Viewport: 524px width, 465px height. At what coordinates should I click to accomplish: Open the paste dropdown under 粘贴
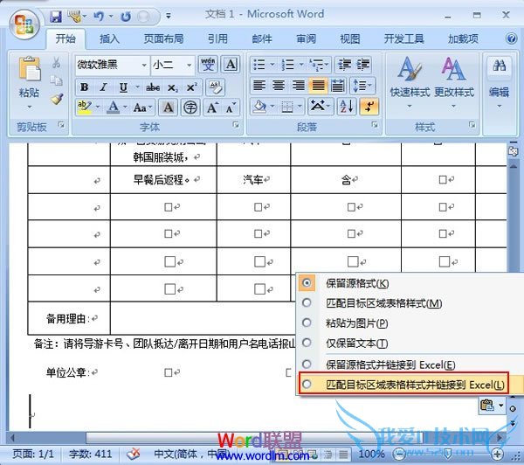point(30,107)
